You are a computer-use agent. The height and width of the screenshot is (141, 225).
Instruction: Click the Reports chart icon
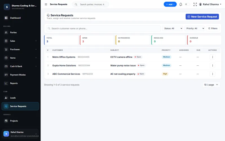pyautogui.click(x=6, y=83)
